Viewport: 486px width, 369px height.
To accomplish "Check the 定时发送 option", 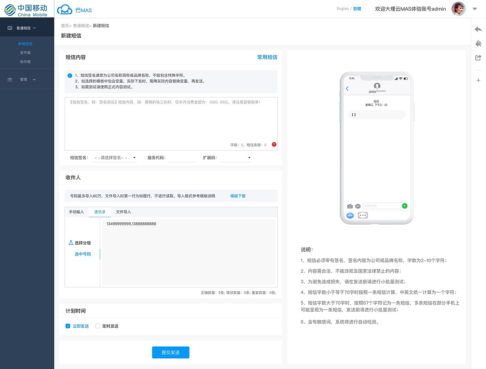I will point(97,326).
